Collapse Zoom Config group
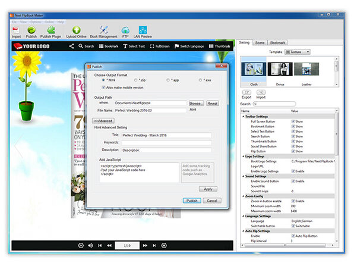This screenshot has height=266, width=354. point(243,196)
